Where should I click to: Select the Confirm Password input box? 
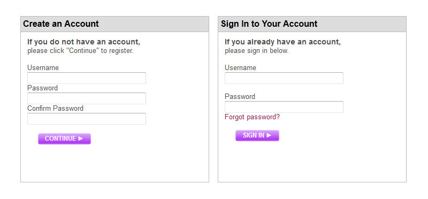coord(87,119)
